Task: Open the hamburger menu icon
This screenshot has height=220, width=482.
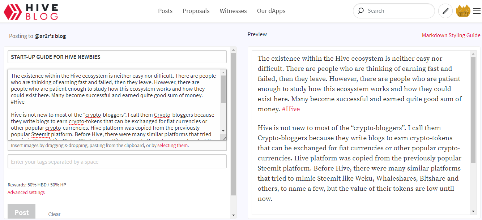Action: pos(477,11)
